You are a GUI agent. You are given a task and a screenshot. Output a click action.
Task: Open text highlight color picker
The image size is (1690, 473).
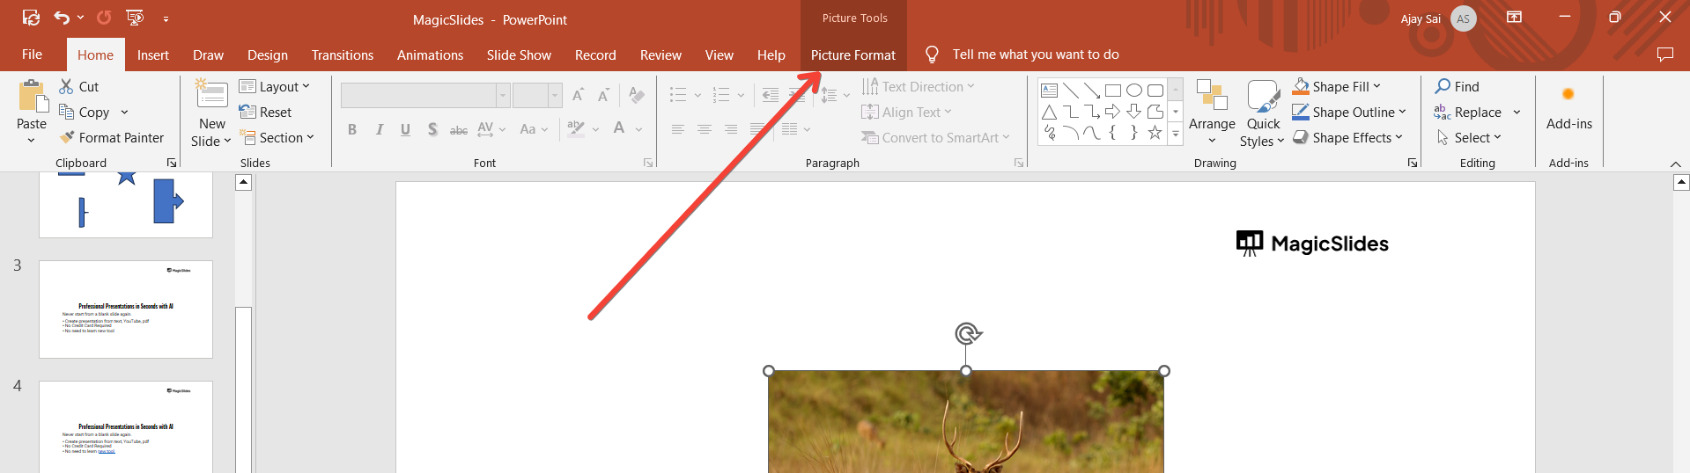(596, 129)
